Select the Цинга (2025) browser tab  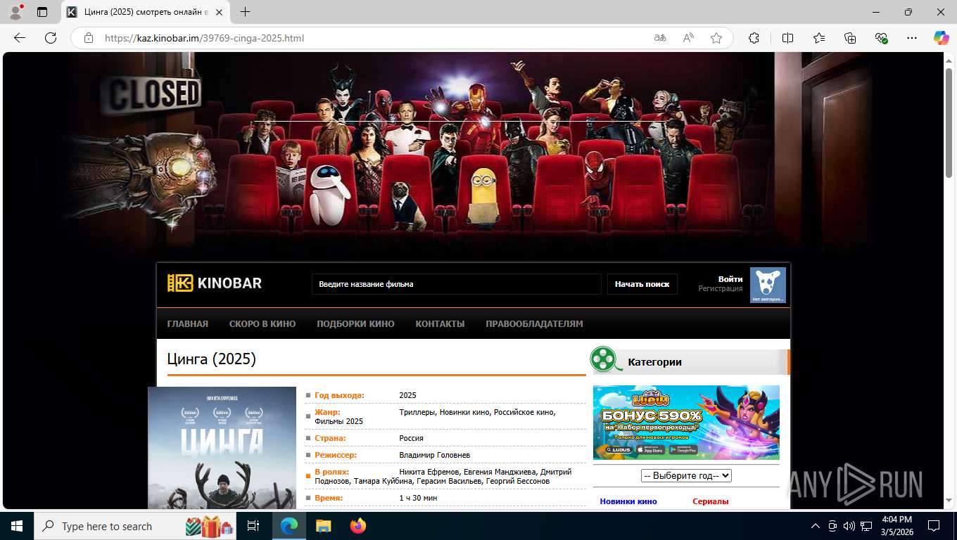[x=145, y=12]
